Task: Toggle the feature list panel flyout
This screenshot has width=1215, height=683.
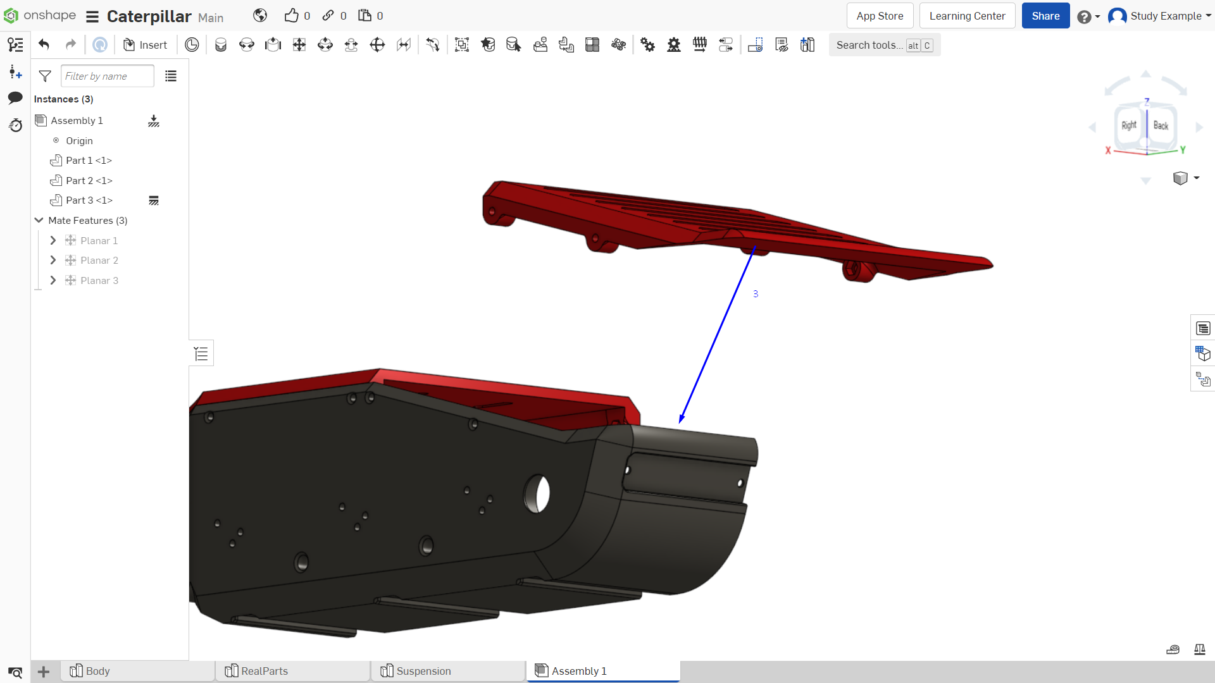Action: tap(201, 354)
